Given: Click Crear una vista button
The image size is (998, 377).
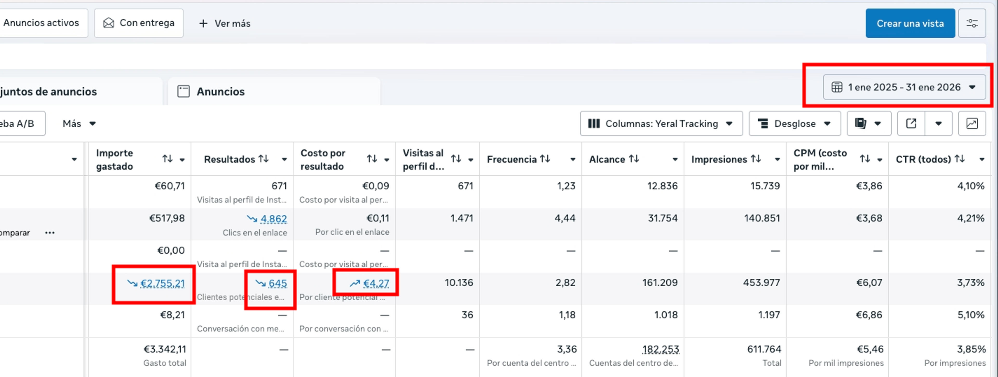Looking at the screenshot, I should click(x=910, y=23).
